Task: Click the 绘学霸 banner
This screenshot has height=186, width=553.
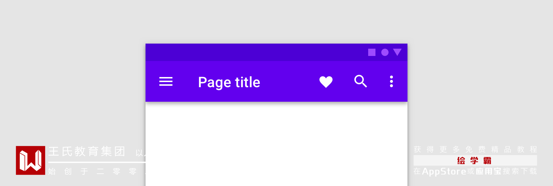Action: point(475,161)
